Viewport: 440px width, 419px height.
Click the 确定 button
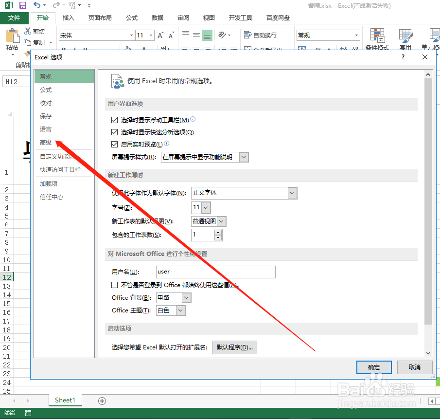pos(374,367)
